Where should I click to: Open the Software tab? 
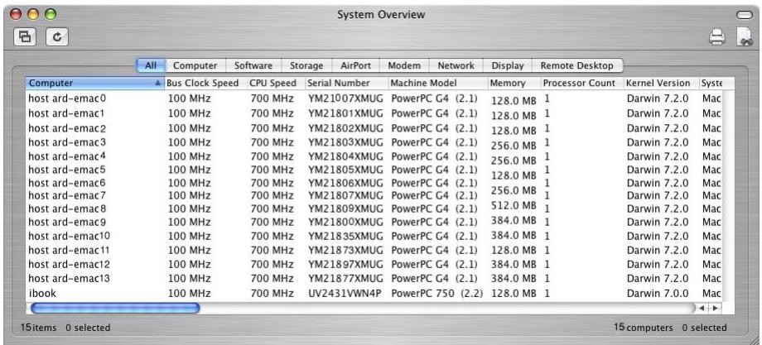[x=253, y=65]
